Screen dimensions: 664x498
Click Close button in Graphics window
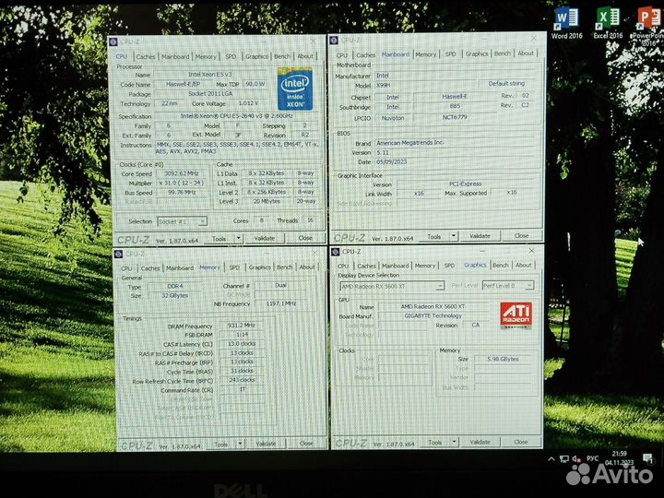click(521, 442)
